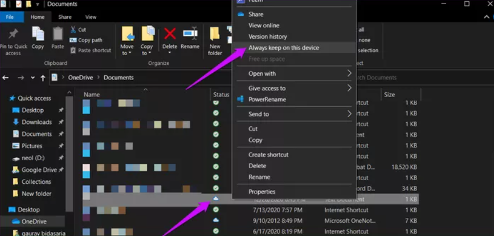Click the 34 KB size cell
Viewport: 494px width, 236px height.
(x=410, y=189)
